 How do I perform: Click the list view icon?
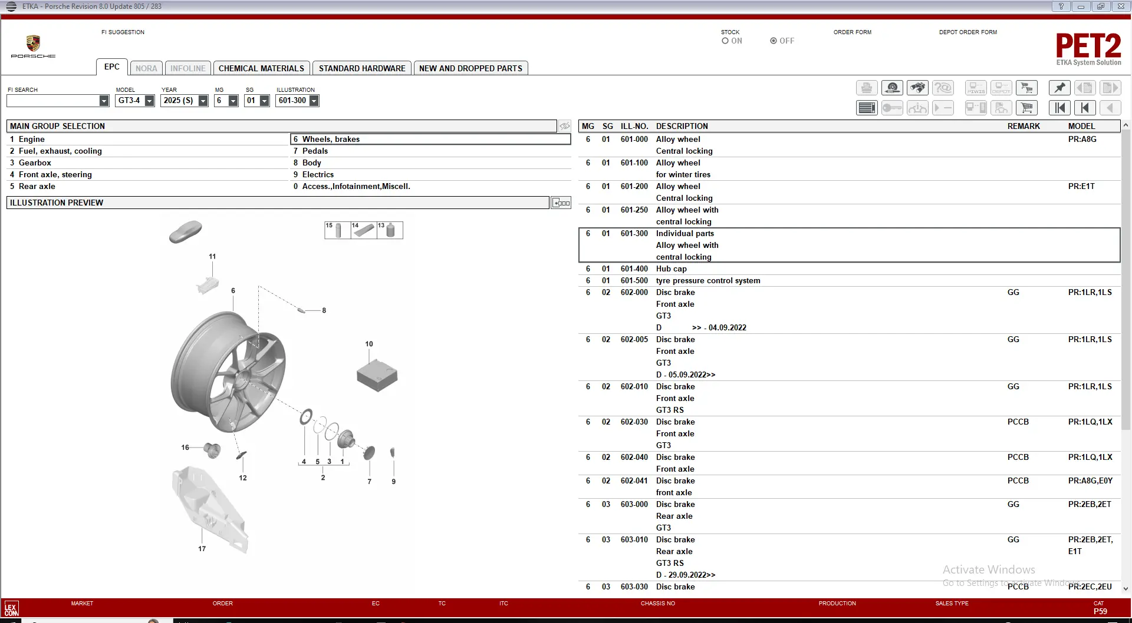point(867,108)
